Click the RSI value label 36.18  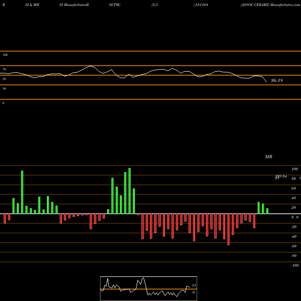(277, 81)
